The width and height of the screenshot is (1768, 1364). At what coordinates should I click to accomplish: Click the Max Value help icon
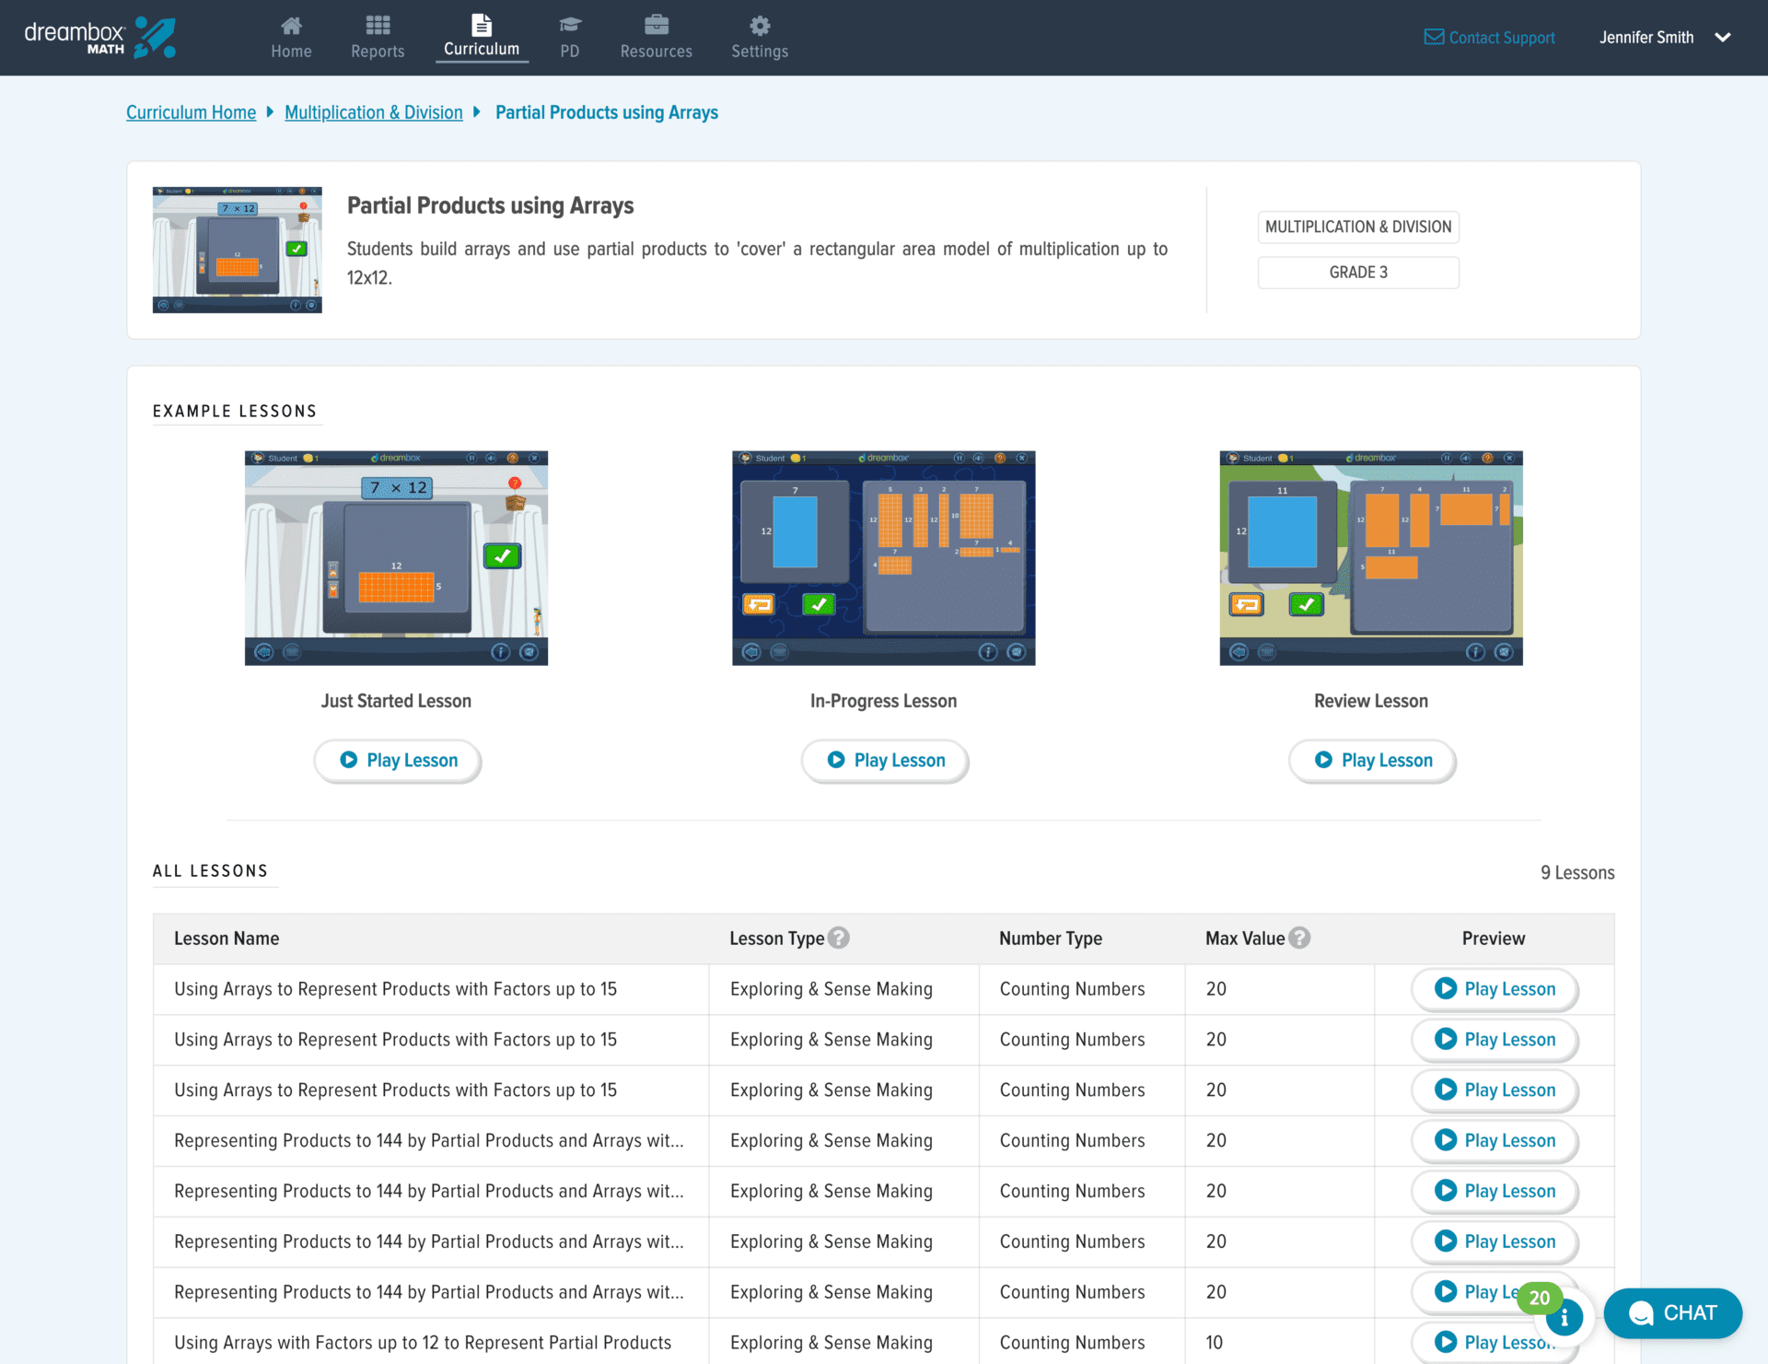pyautogui.click(x=1299, y=938)
